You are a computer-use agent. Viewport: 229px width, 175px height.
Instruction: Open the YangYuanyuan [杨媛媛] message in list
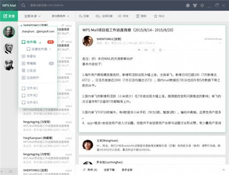click(47, 142)
